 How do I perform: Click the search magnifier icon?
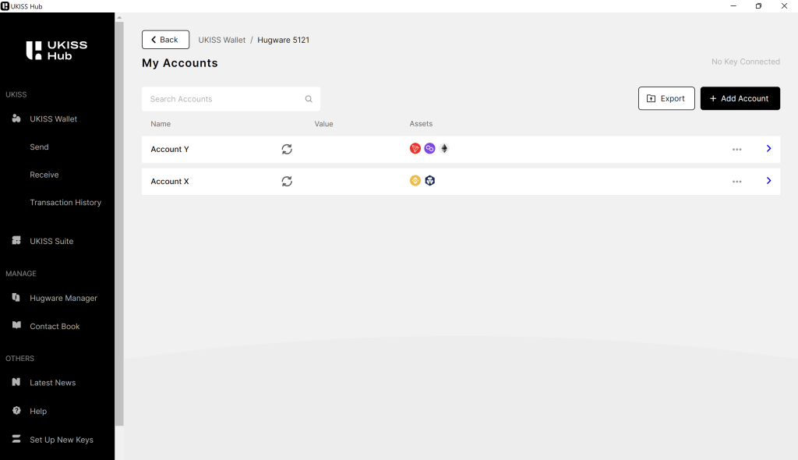pos(309,99)
